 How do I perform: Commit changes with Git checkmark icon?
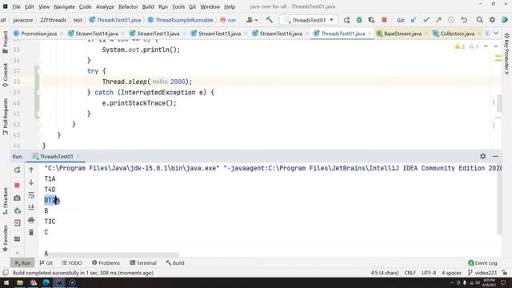[x=426, y=20]
